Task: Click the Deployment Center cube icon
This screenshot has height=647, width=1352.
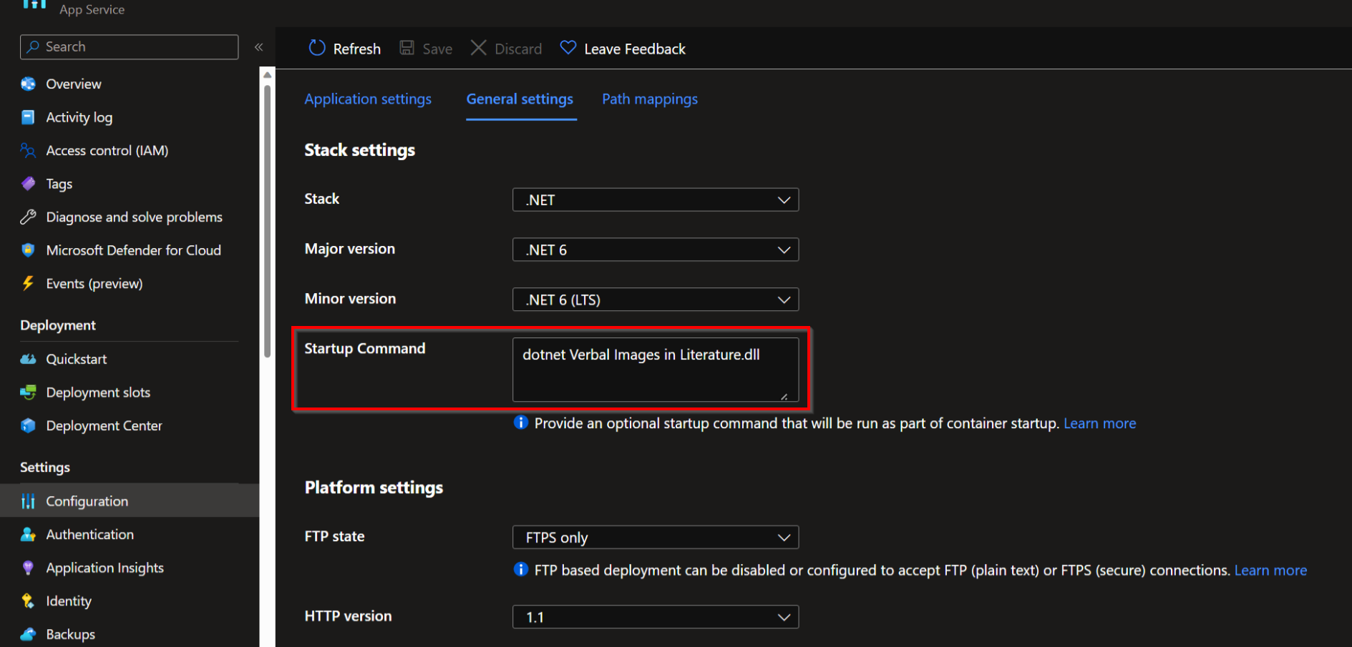Action: coord(28,425)
